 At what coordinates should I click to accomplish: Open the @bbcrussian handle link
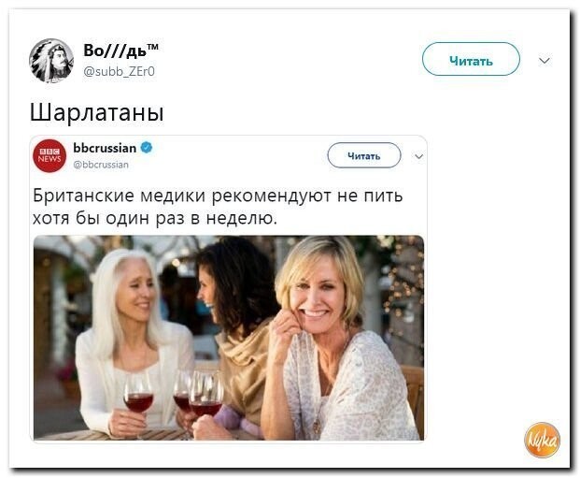101,165
